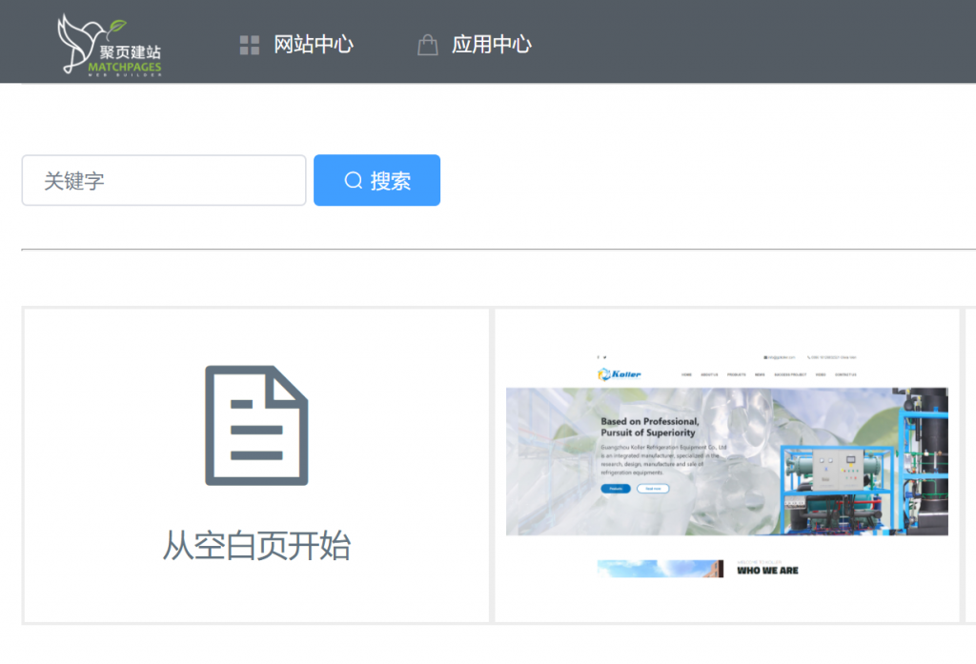This screenshot has height=664, width=976.
Task: Click the Read more button in the preview
Action: 653,489
